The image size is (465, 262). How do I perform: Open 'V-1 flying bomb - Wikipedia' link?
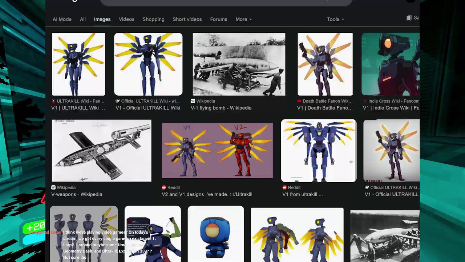coord(221,108)
